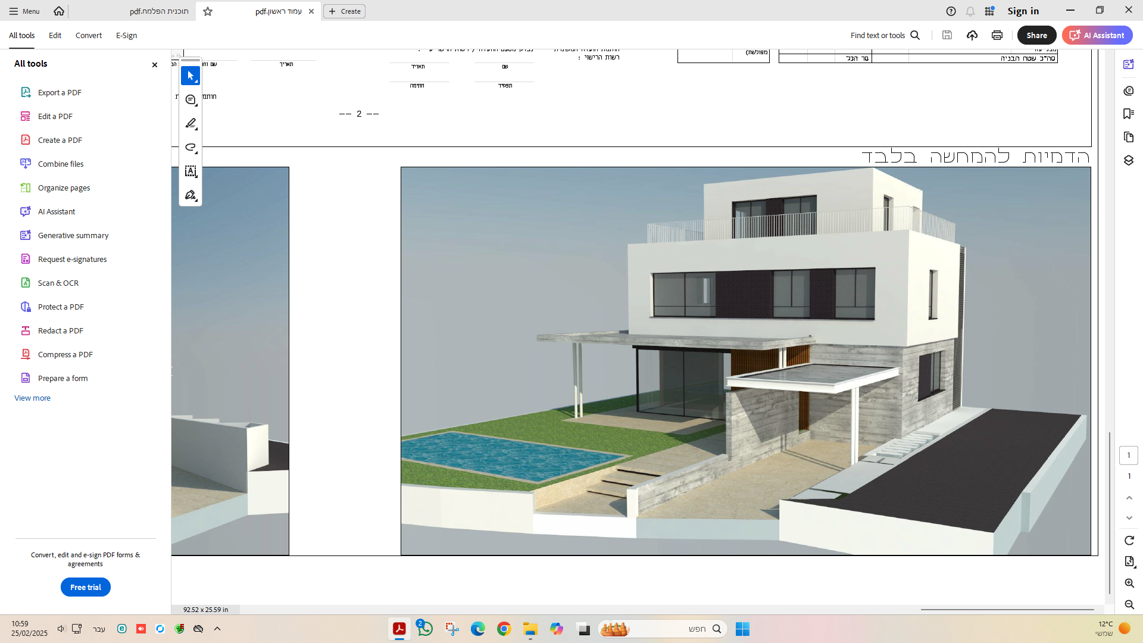Viewport: 1143px width, 643px height.
Task: Zoom in using magnifier plus icon
Action: 1129,583
